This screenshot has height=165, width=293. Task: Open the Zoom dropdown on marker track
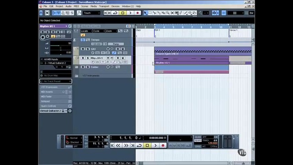click(111, 31)
